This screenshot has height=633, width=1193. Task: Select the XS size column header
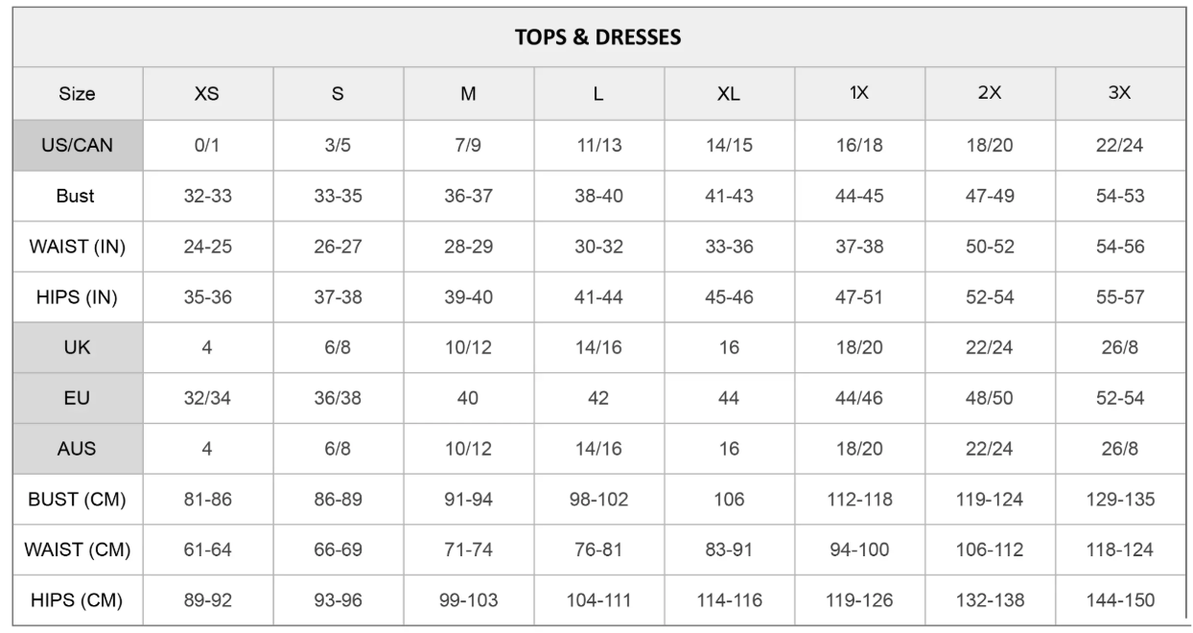click(x=207, y=94)
